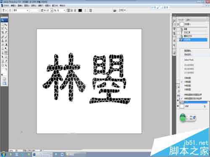Open the Layer menu
Viewport: 210px width, 157px height.
27,5
